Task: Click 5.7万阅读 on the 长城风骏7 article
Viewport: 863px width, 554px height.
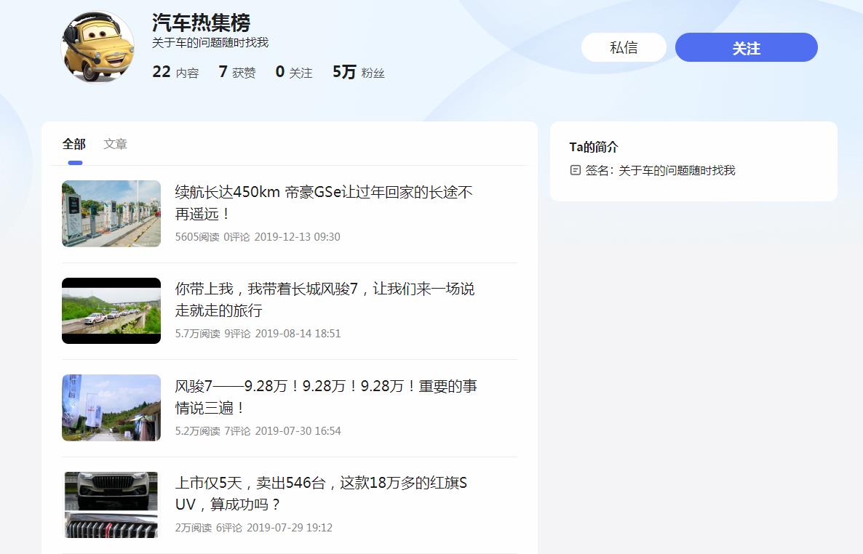Action: pyautogui.click(x=198, y=334)
